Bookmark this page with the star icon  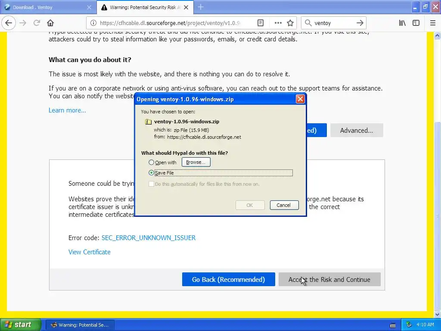pyautogui.click(x=290, y=23)
